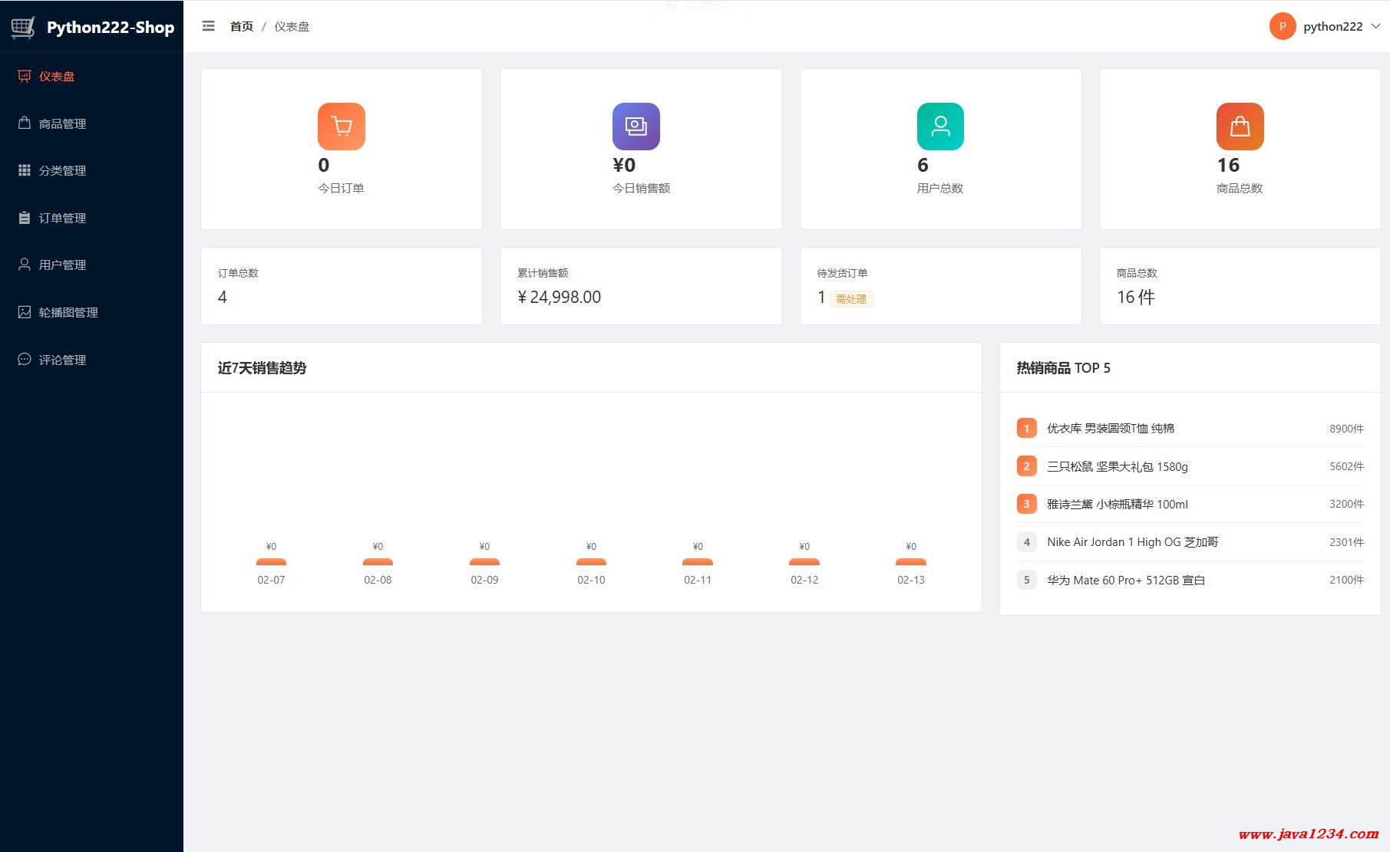Click the 用户管理 person icon
The width and height of the screenshot is (1390, 852).
25,265
